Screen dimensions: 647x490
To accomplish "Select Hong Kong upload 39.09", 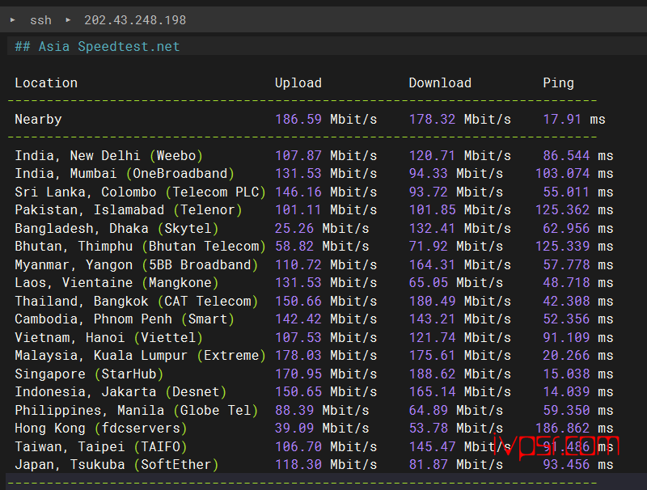I will 294,428.
